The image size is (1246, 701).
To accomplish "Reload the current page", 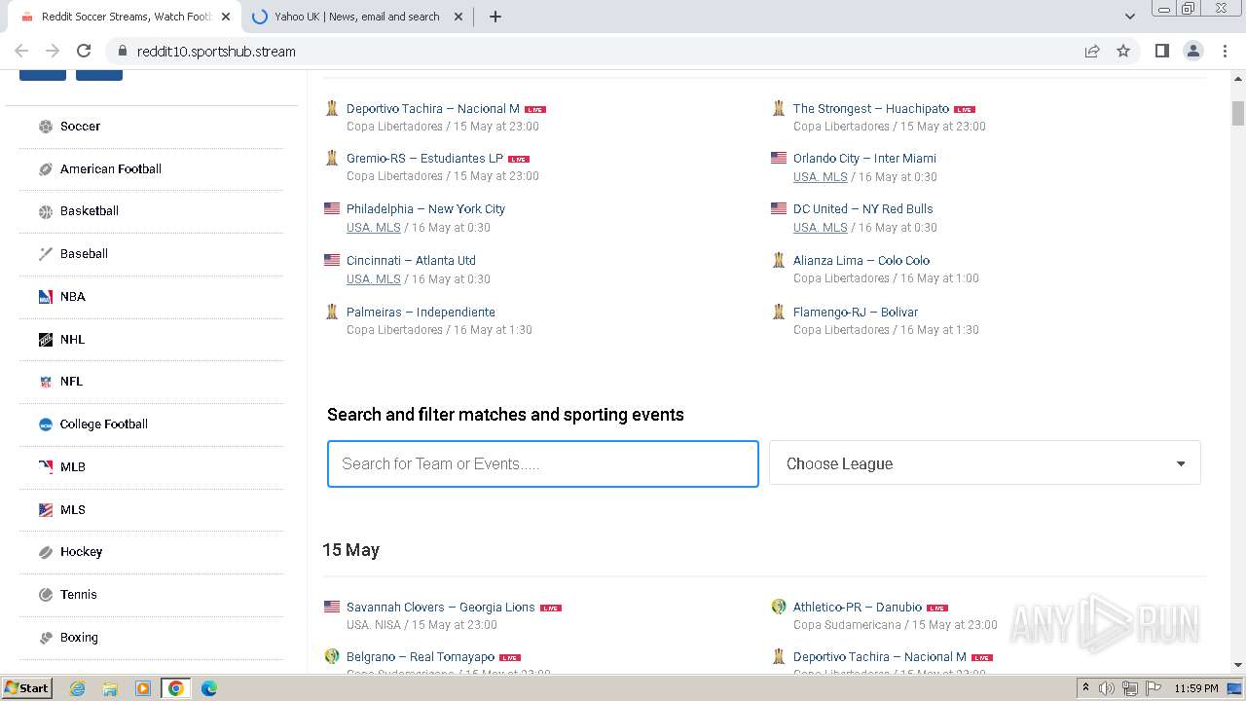I will coord(84,52).
